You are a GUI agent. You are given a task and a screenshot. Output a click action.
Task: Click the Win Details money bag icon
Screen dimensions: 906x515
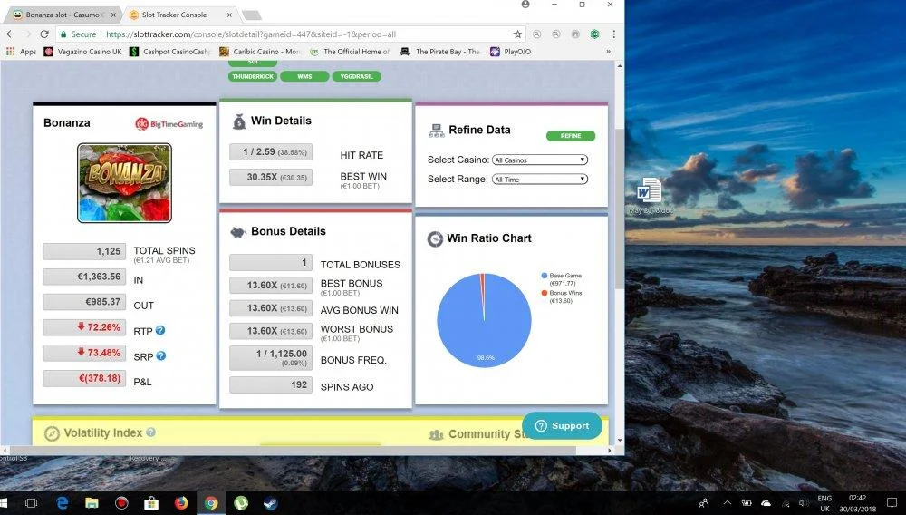click(238, 121)
